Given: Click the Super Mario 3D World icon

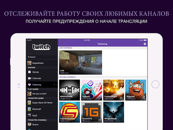Looking at the screenshot, I should (x=29, y=103).
